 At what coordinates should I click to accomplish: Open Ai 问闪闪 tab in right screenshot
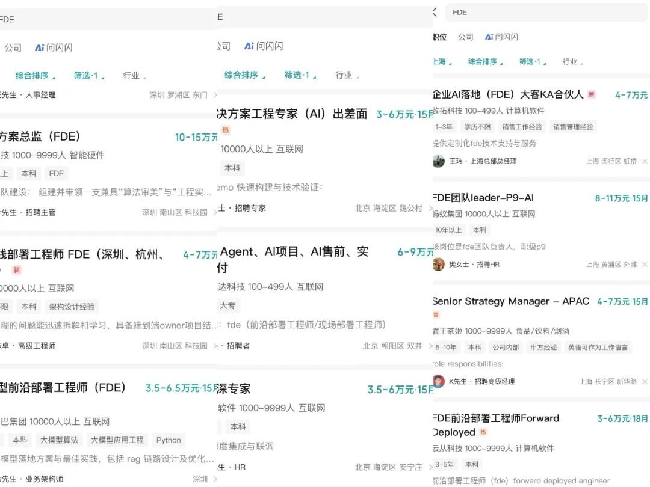click(501, 37)
